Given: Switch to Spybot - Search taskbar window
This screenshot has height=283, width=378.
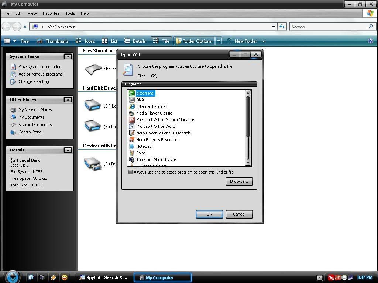Looking at the screenshot, I should [x=104, y=277].
